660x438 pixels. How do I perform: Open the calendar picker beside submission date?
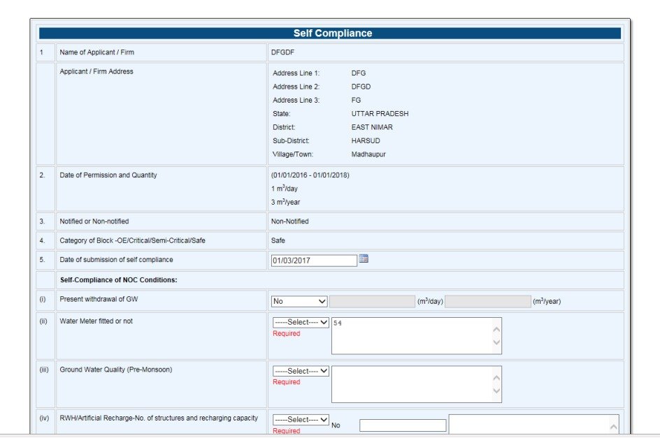pyautogui.click(x=363, y=259)
